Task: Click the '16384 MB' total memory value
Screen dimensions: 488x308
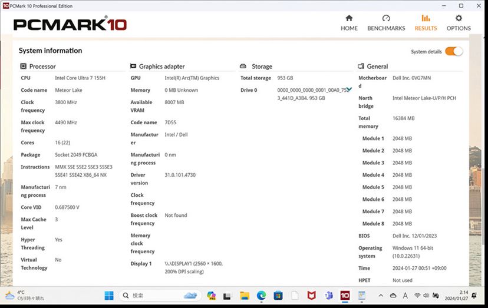Action: [403, 118]
